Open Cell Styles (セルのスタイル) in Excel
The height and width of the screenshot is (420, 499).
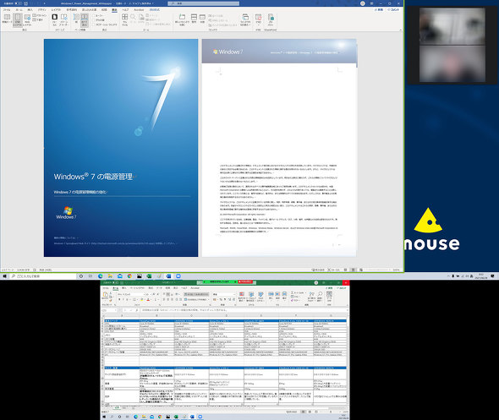[260, 297]
